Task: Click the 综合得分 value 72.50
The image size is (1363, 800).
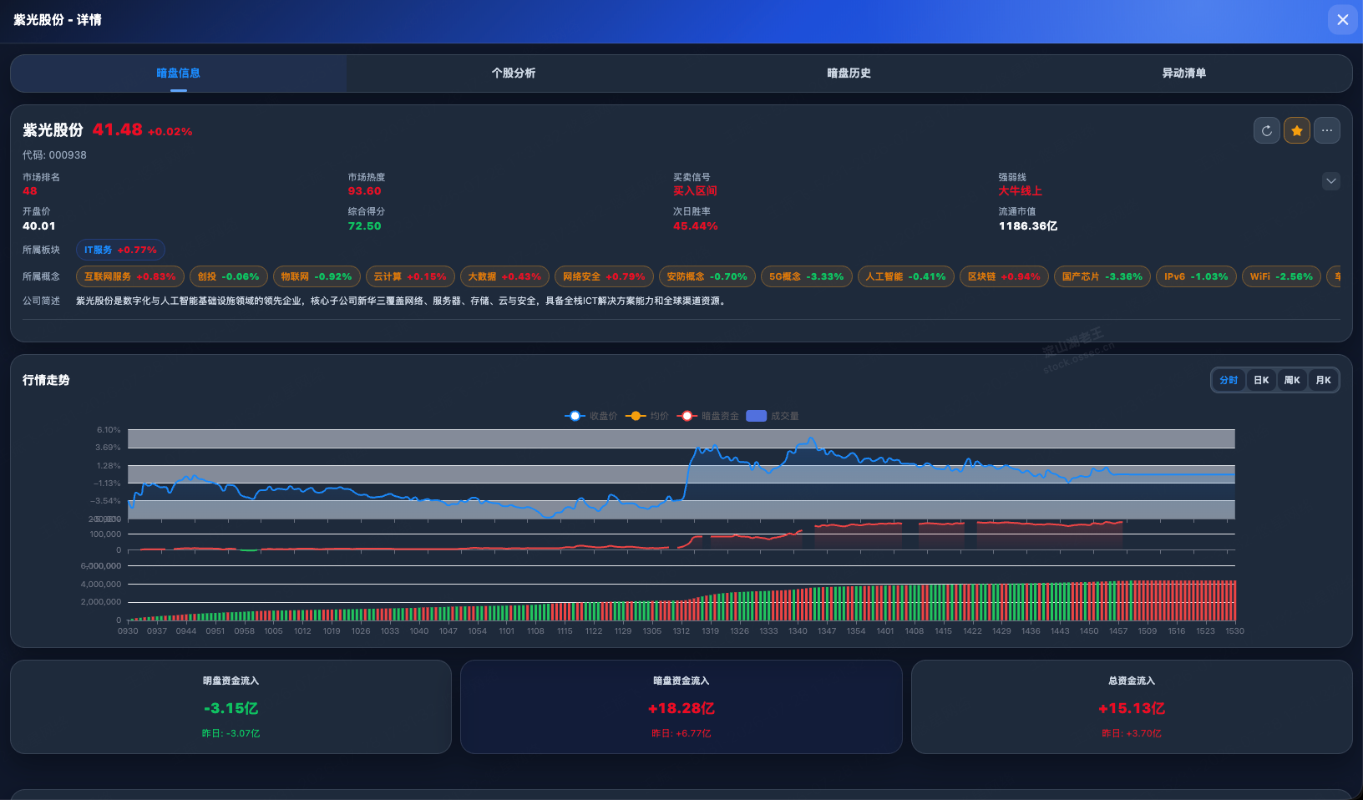Action: click(x=364, y=226)
